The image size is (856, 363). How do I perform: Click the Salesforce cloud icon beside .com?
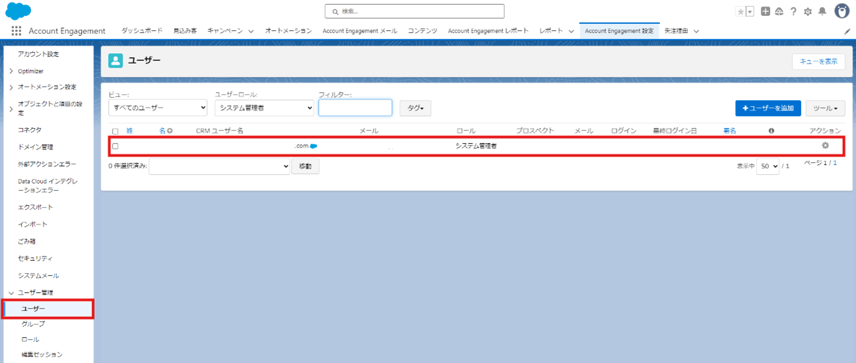[x=314, y=145]
